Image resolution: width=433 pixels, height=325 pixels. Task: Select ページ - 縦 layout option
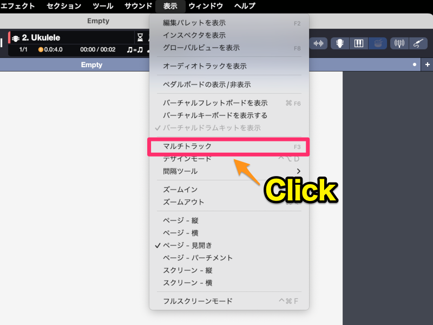[180, 220]
